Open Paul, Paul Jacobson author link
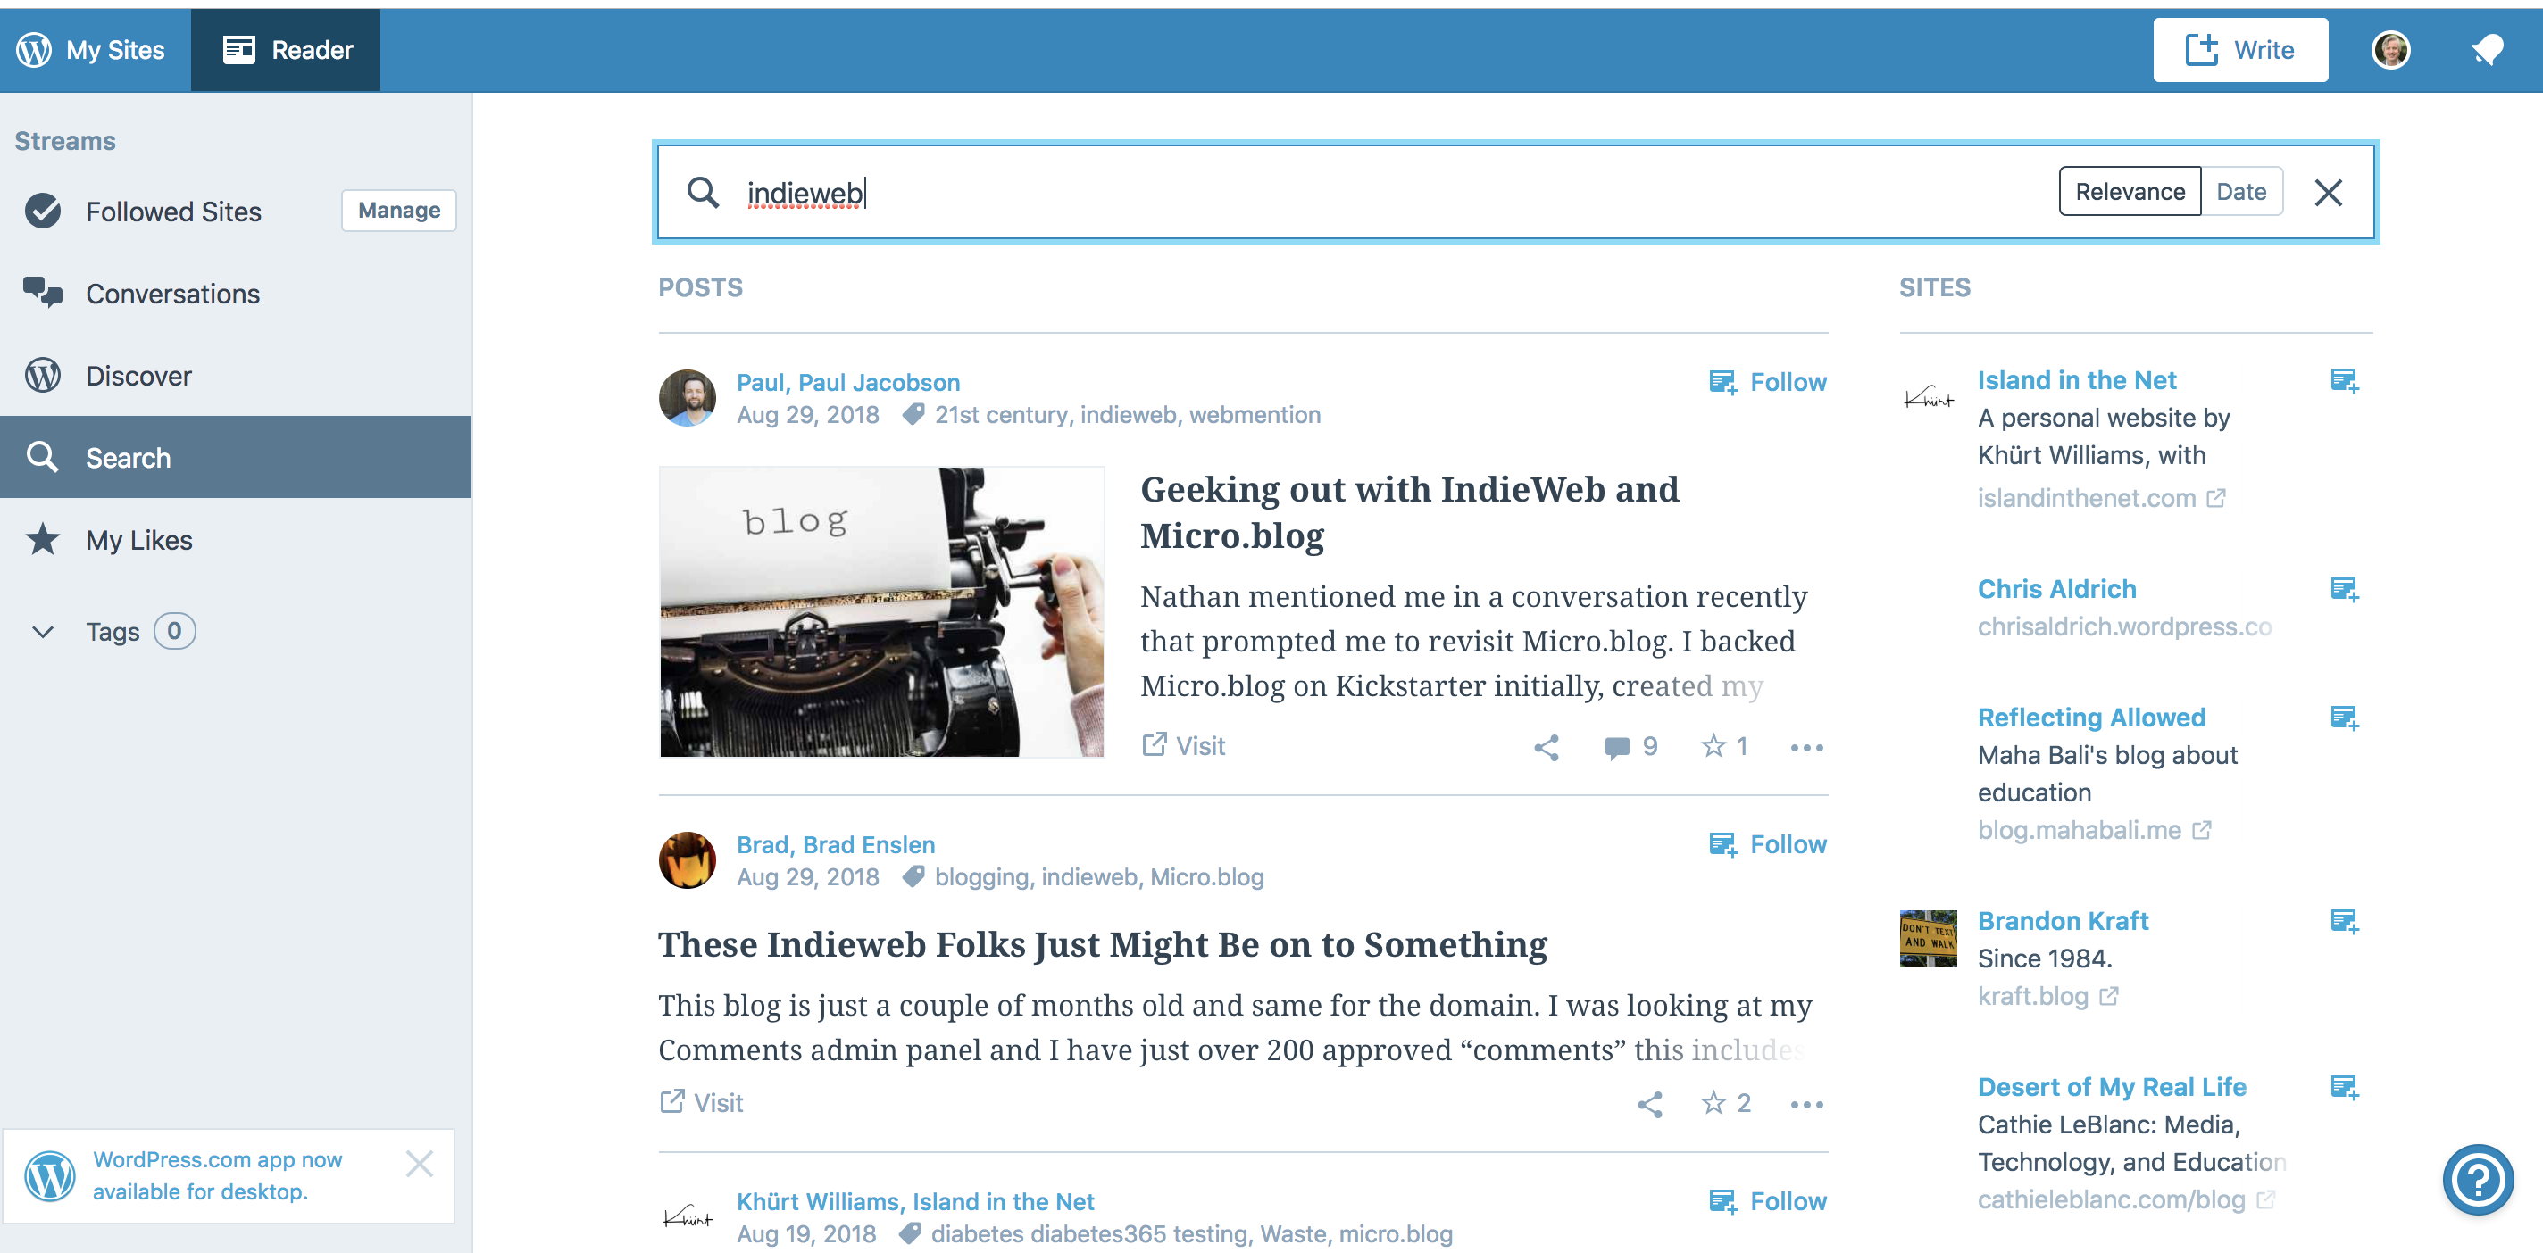 (848, 382)
